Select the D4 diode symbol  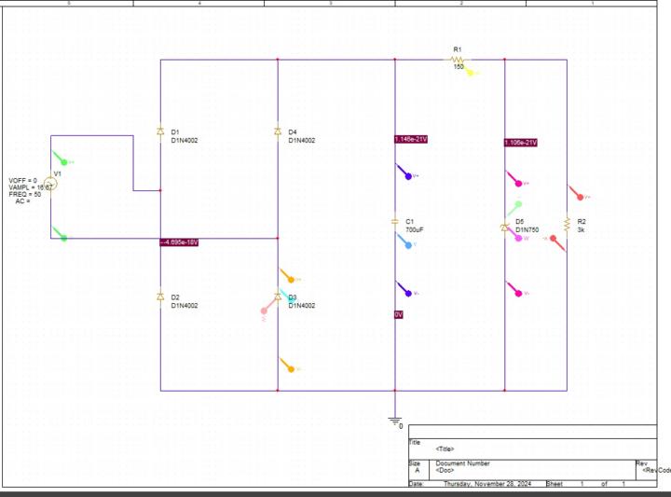(278, 131)
